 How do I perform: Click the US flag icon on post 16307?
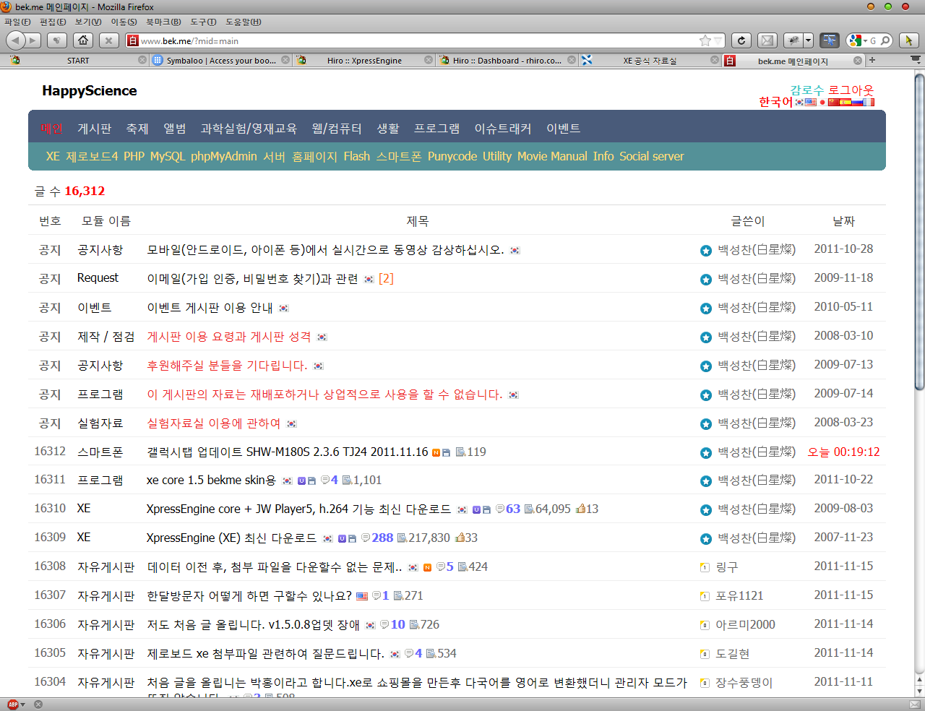(362, 596)
